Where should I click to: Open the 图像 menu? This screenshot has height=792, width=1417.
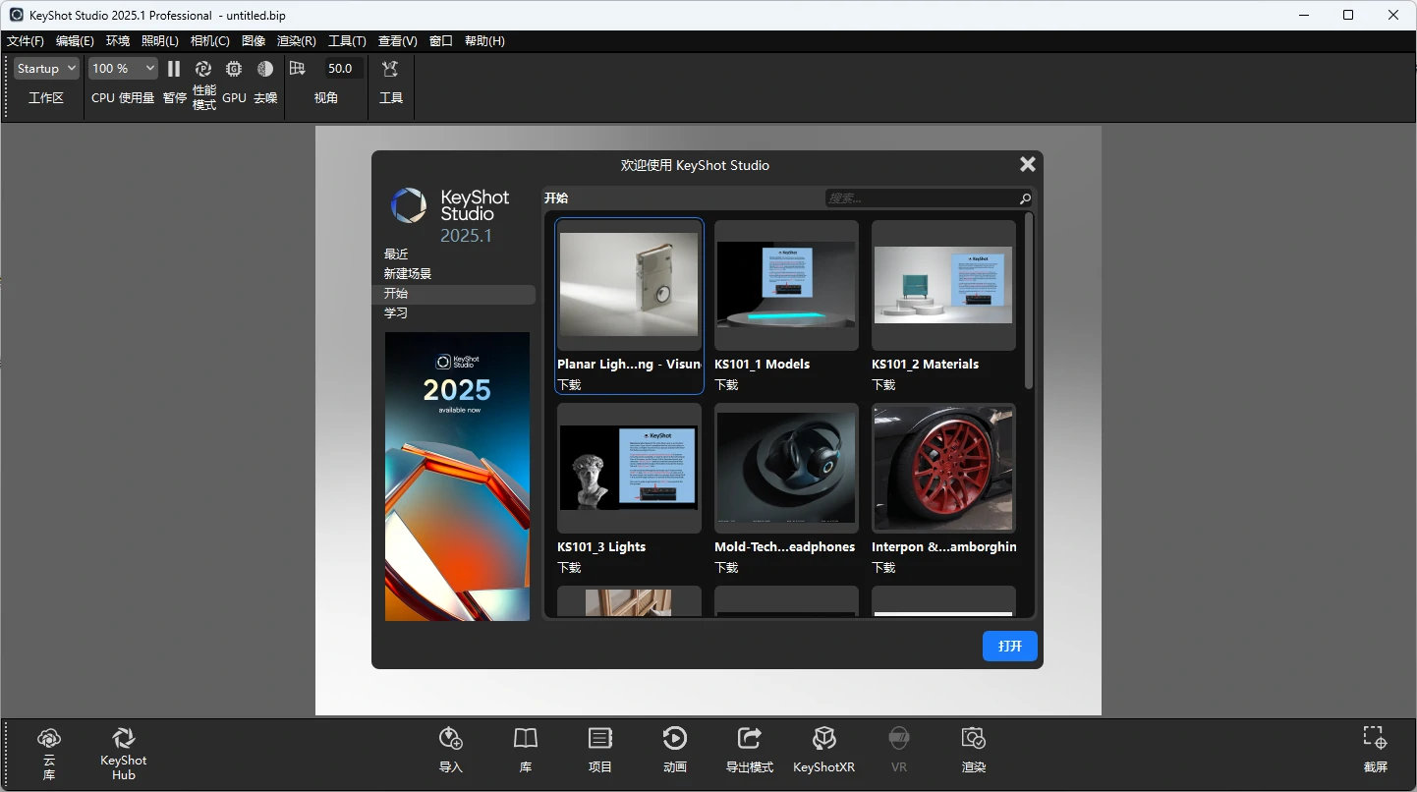pos(254,41)
